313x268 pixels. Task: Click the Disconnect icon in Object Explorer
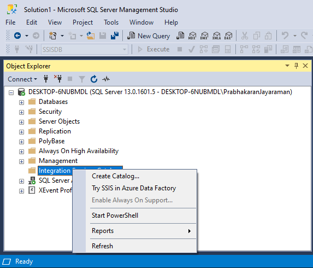tap(58, 79)
